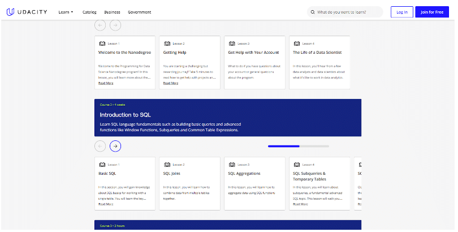Click the Course 3 • 2 hours label

112,226
